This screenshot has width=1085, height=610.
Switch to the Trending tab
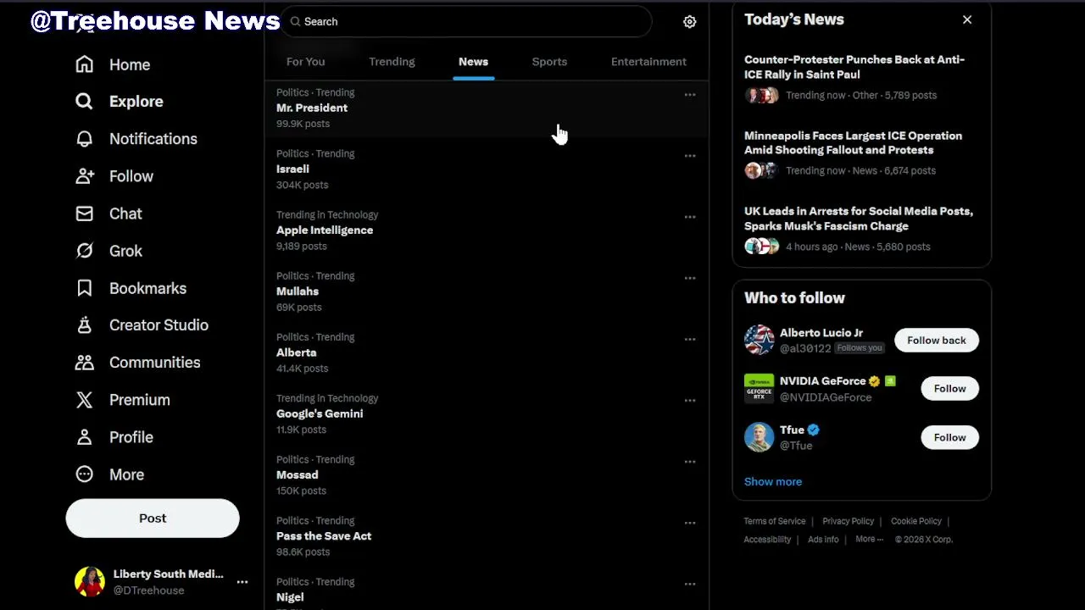pos(392,62)
